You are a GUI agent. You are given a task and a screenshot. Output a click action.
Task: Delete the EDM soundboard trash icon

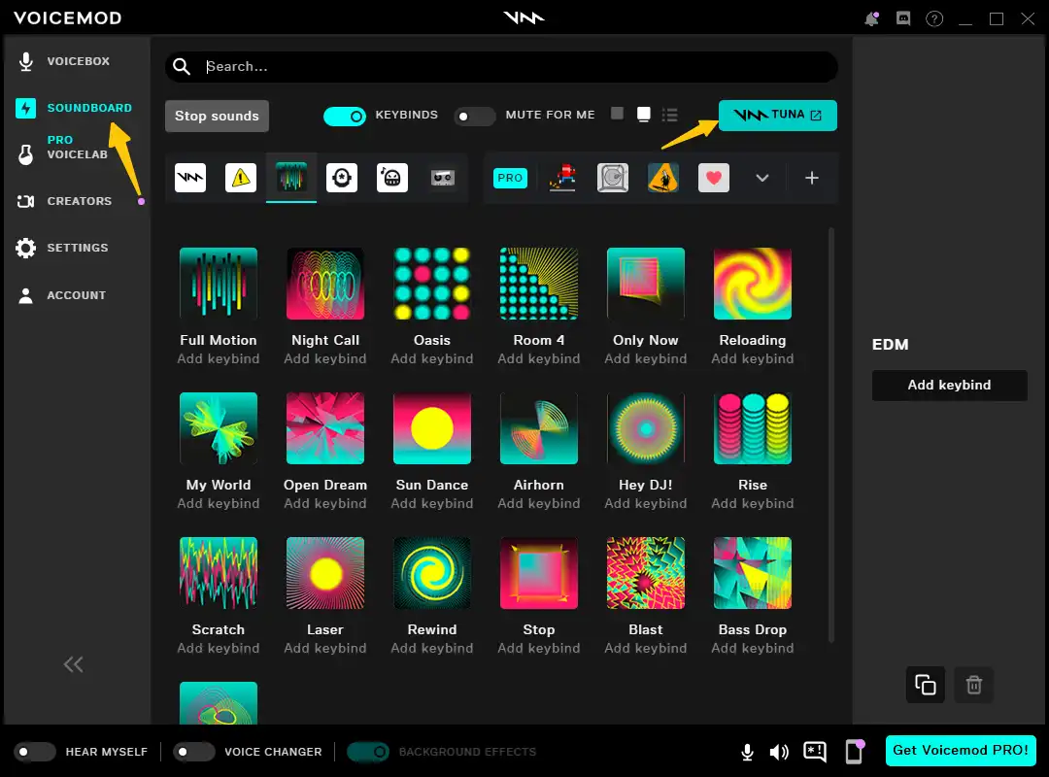point(974,685)
